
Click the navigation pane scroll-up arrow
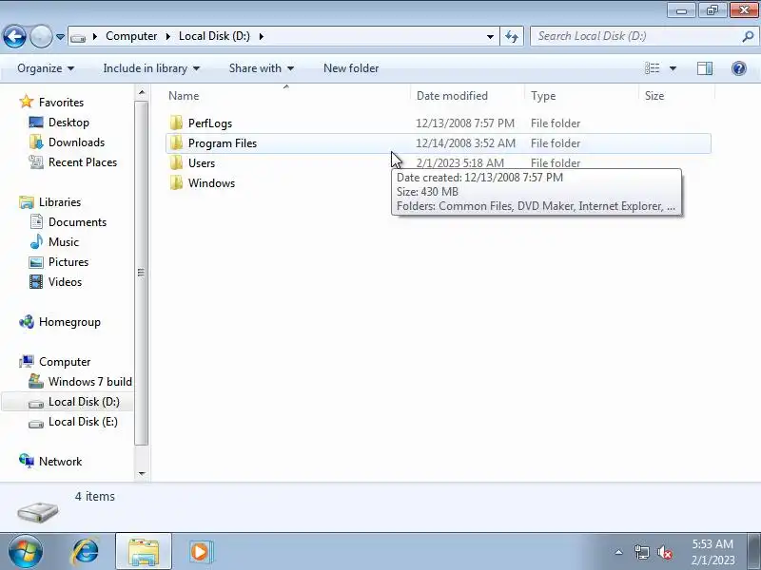[x=142, y=92]
